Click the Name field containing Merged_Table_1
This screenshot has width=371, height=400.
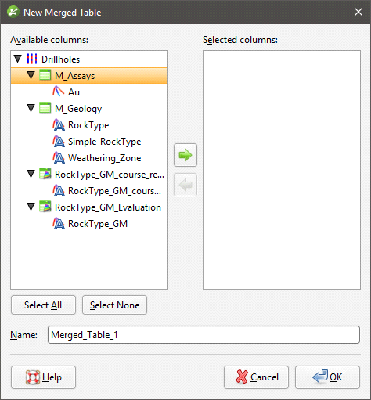point(204,335)
